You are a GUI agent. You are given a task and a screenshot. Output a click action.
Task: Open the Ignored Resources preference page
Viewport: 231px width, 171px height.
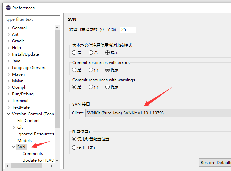tap(35, 134)
